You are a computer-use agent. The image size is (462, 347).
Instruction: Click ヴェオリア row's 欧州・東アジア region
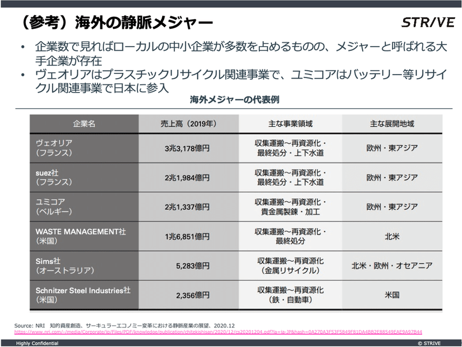coord(392,148)
